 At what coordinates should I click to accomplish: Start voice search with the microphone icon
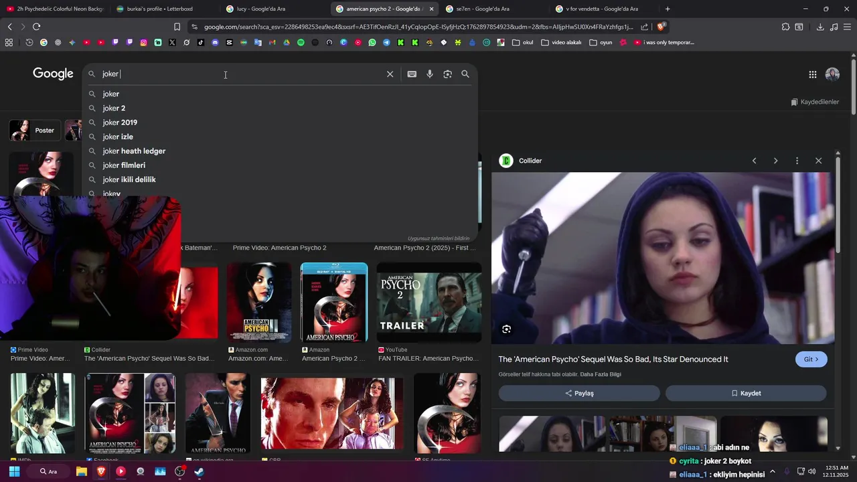pyautogui.click(x=430, y=74)
